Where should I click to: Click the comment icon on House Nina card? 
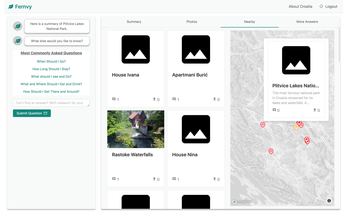point(174,179)
